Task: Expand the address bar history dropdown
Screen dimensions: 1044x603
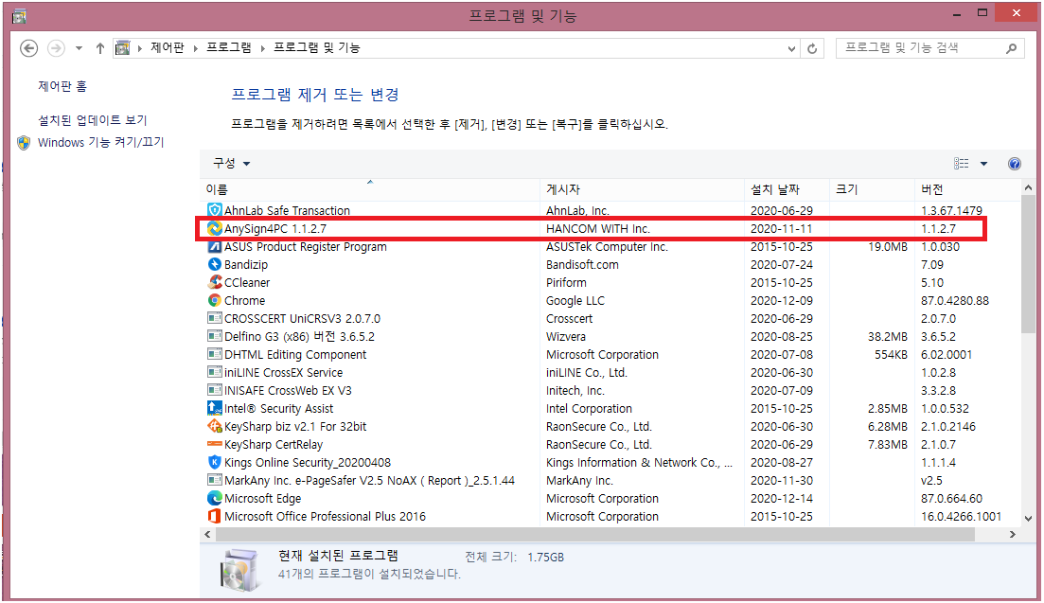Action: (791, 48)
